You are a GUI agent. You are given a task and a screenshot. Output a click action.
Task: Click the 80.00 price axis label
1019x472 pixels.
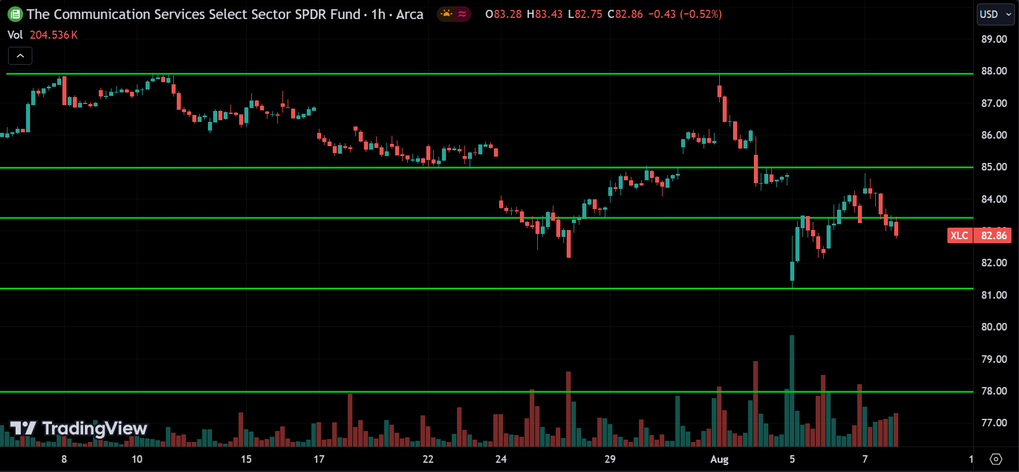click(x=994, y=327)
